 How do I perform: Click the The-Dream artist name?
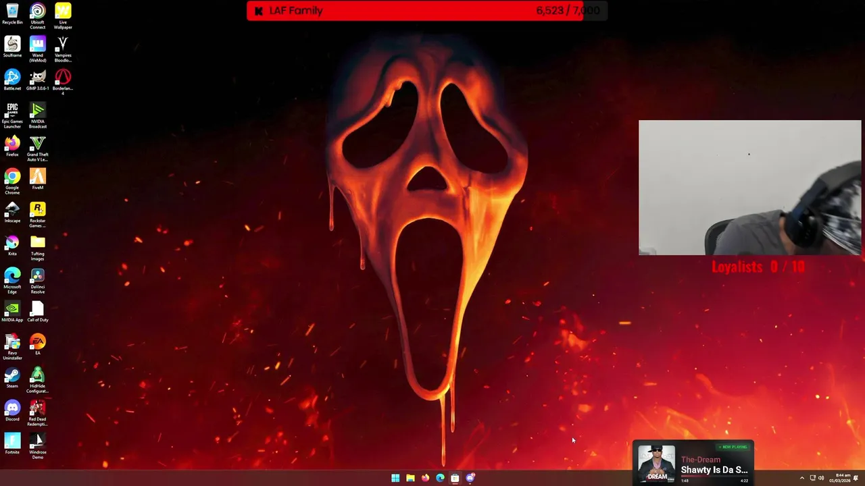(701, 460)
